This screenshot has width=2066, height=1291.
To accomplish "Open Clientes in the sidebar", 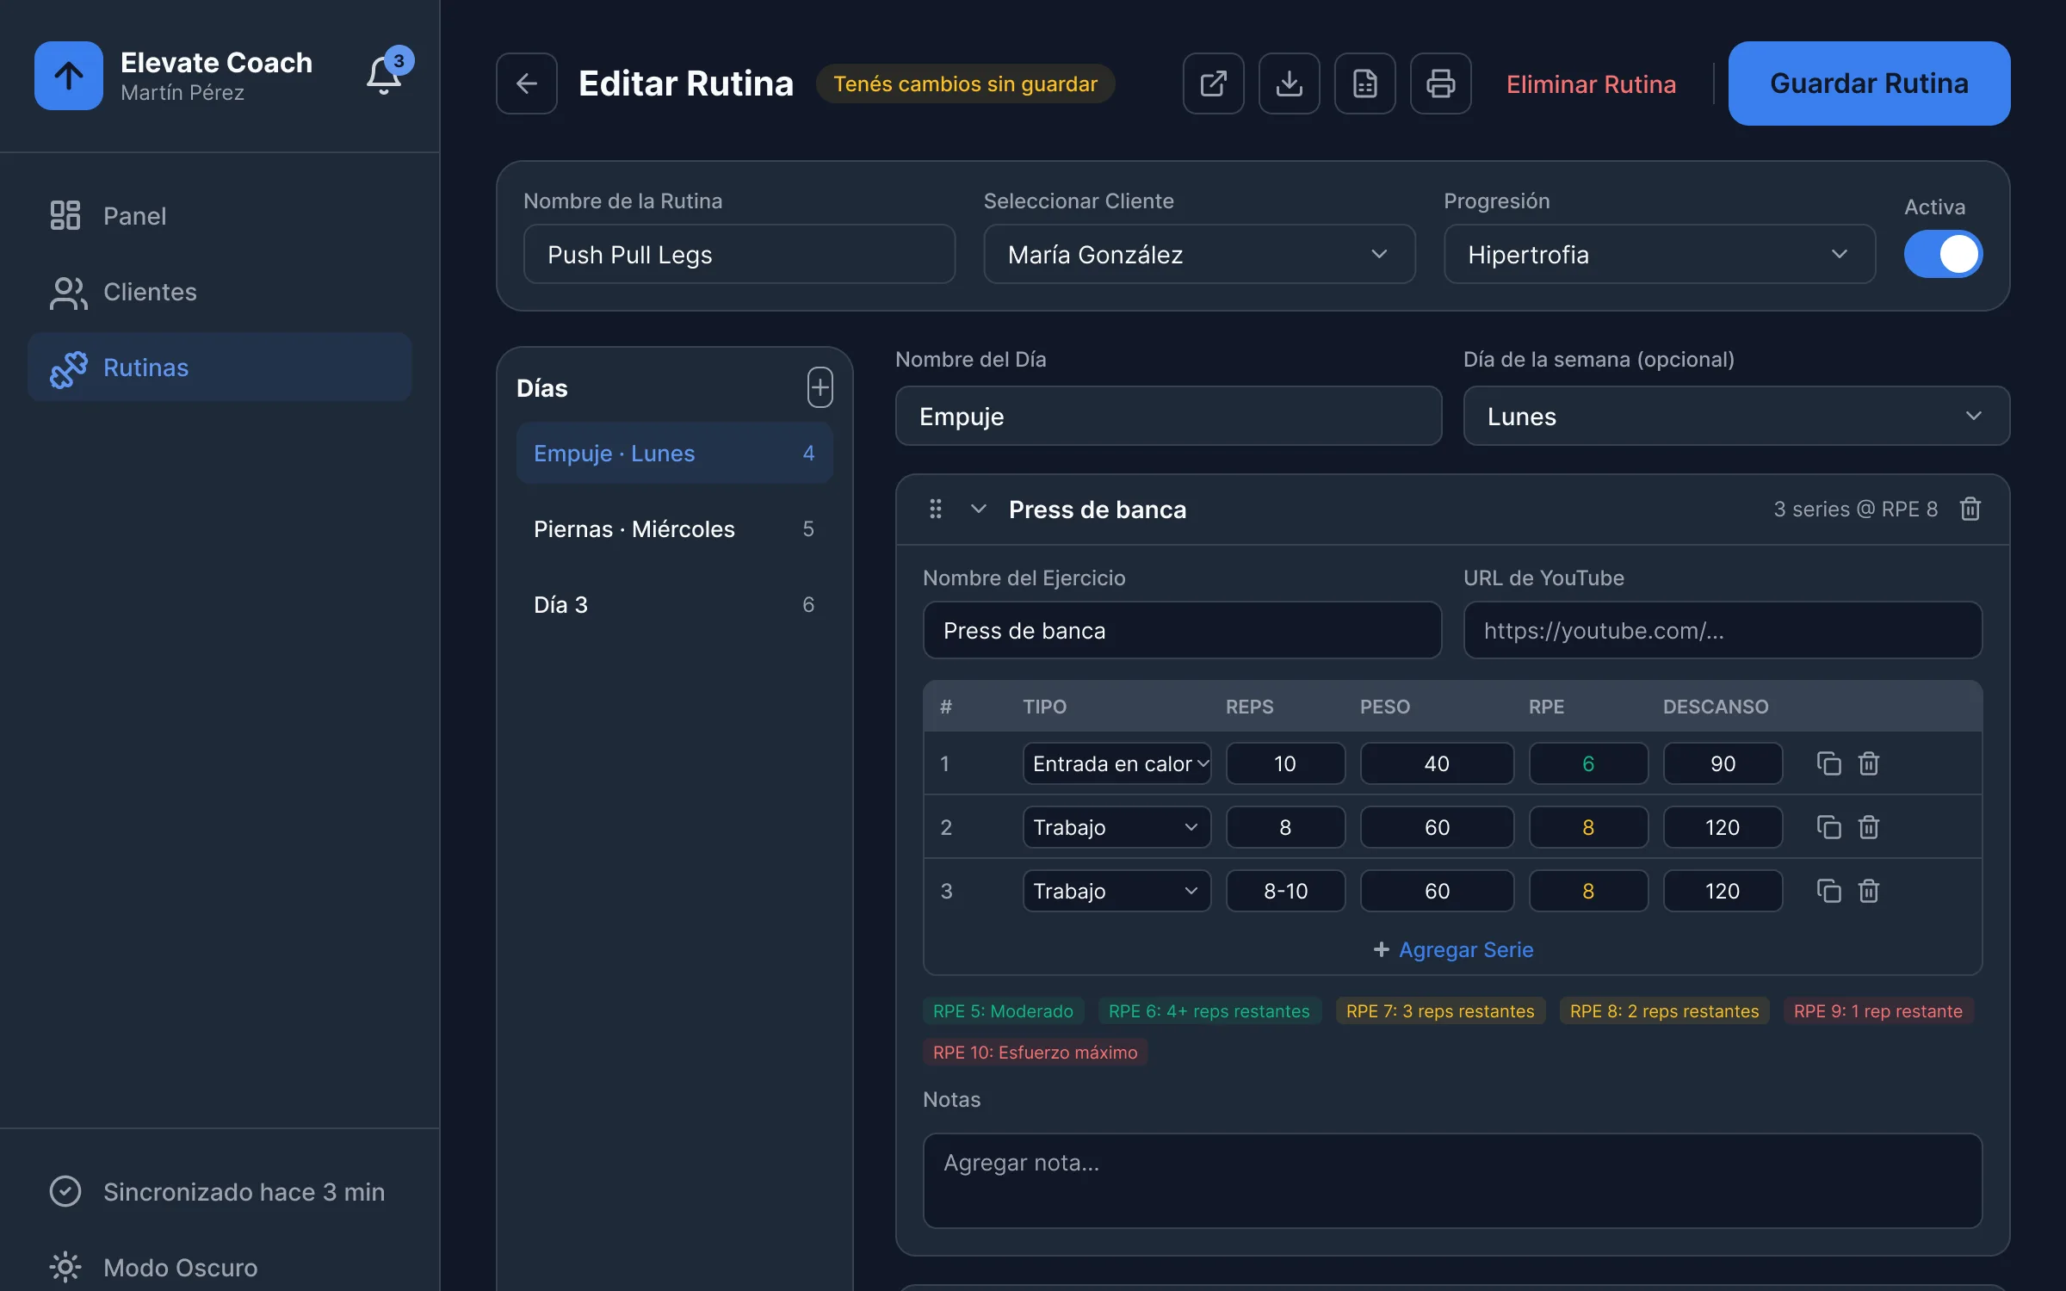I will pyautogui.click(x=220, y=292).
